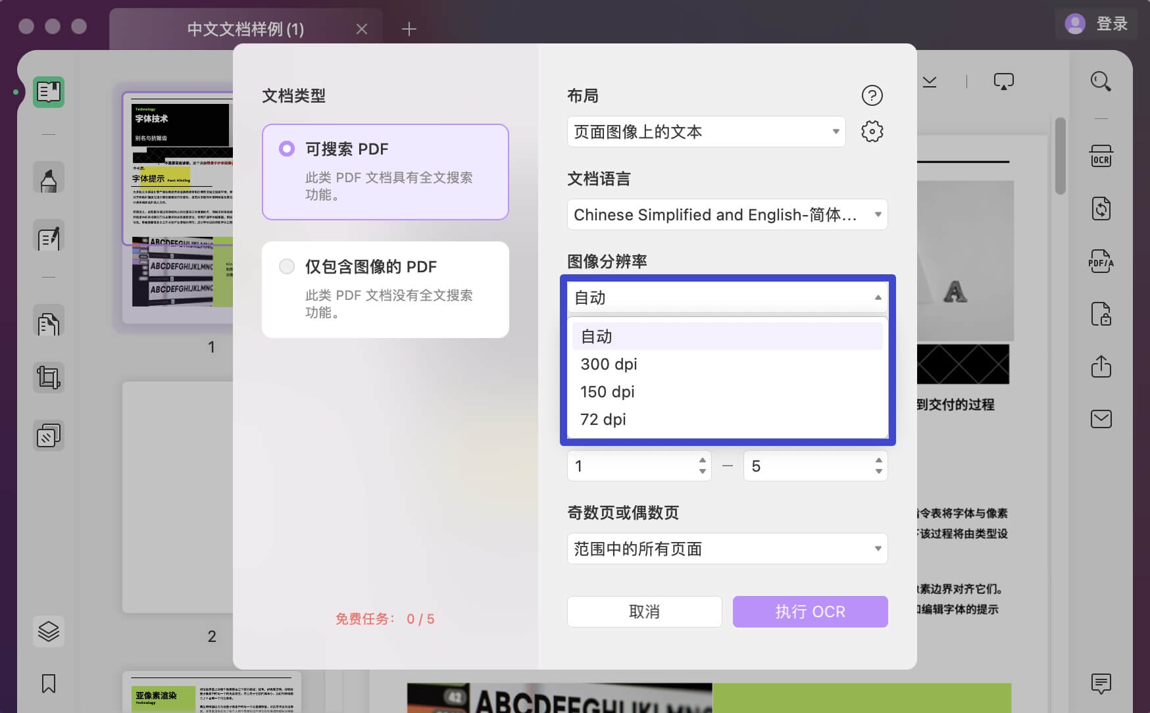Click the PDF/A save icon
This screenshot has height=713, width=1150.
(x=1101, y=262)
